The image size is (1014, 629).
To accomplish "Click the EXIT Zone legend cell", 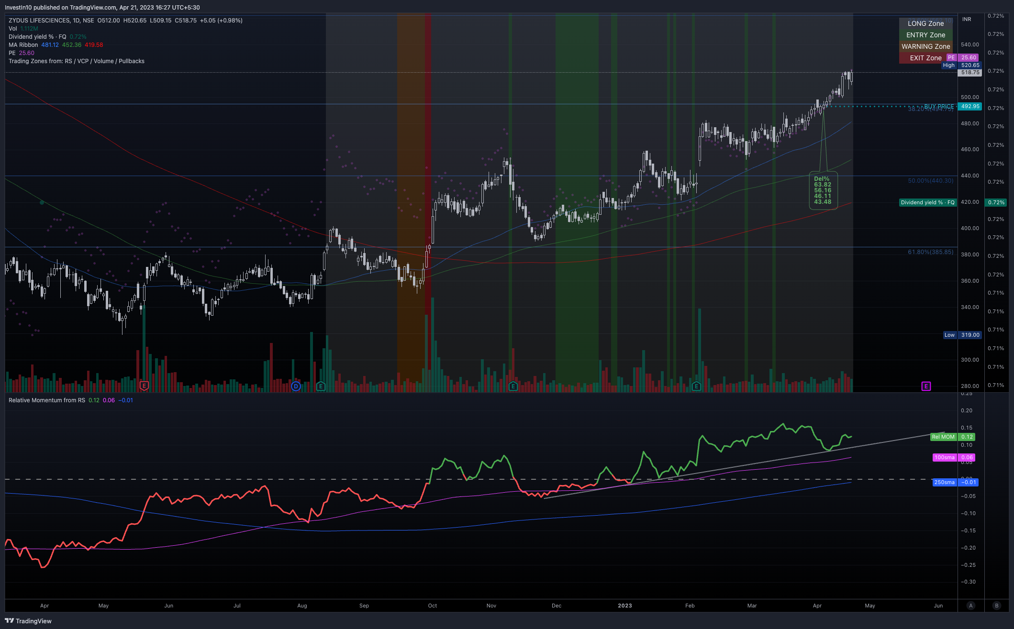I will coord(925,58).
